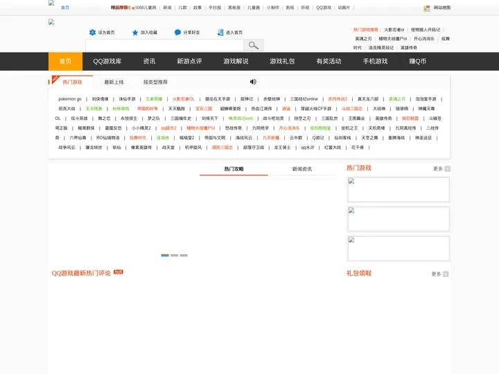499x374 pixels.
Task: Click the blue 首页 link in the top bar
Action: (65, 8)
